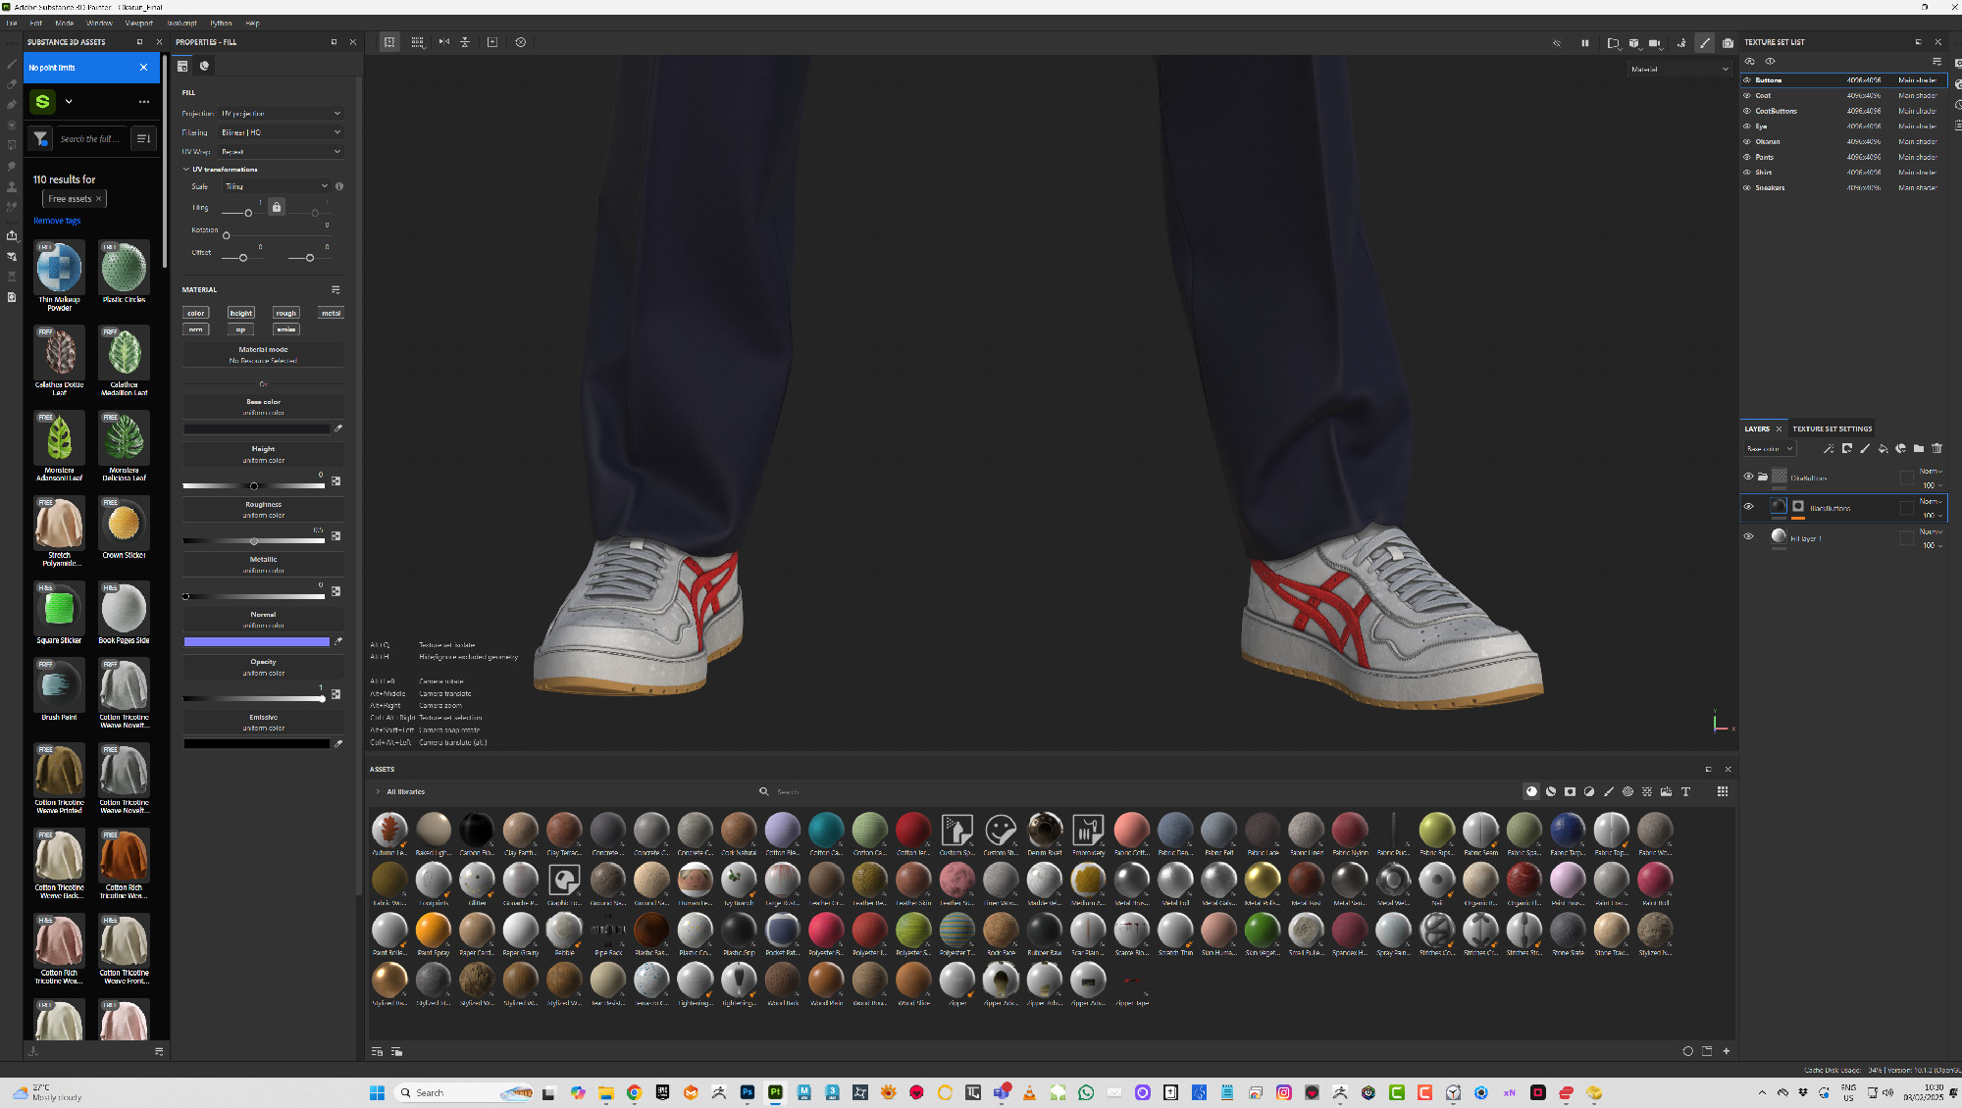Open the Projection dropdown
This screenshot has width=1962, height=1108.
(281, 113)
